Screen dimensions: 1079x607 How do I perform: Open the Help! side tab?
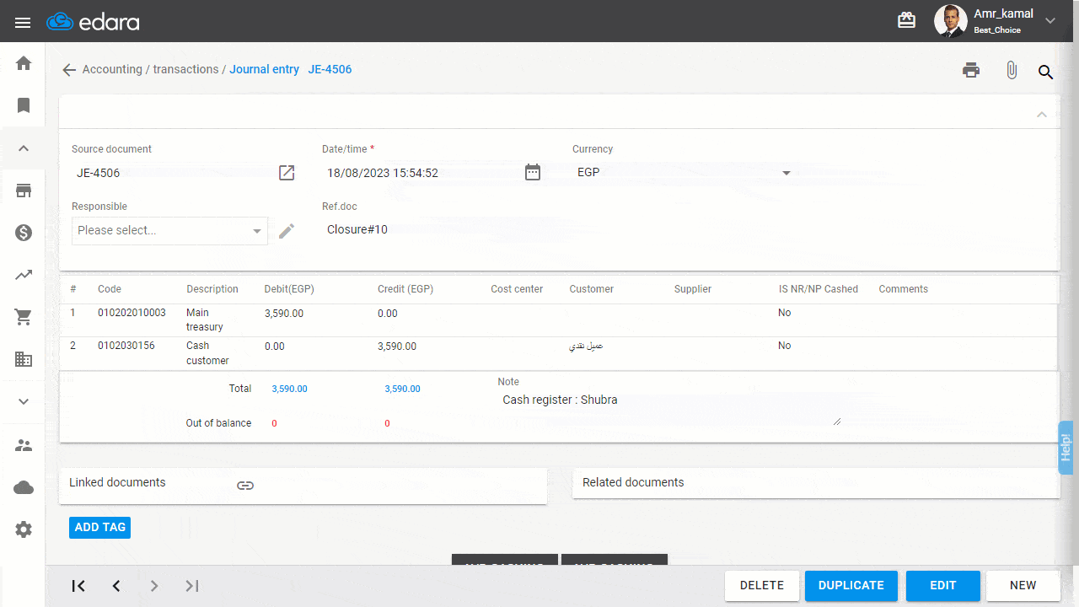coord(1066,447)
